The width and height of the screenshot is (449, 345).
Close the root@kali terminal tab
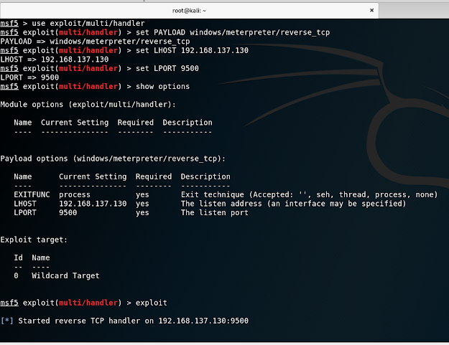371,10
